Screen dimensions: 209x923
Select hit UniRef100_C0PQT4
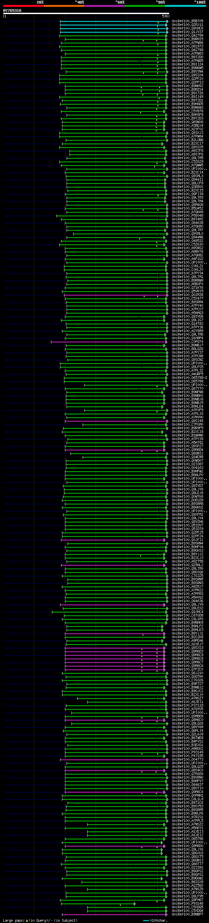click(187, 342)
